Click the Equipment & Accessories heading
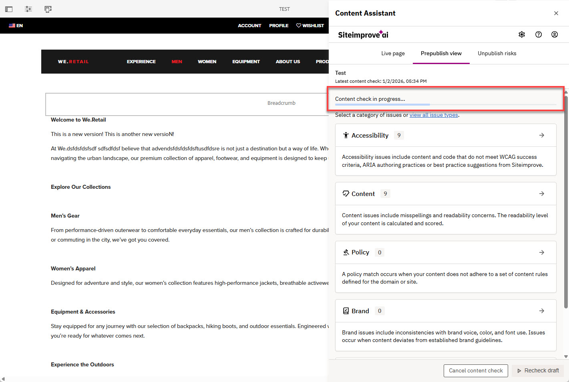The width and height of the screenshot is (569, 382). pos(83,312)
